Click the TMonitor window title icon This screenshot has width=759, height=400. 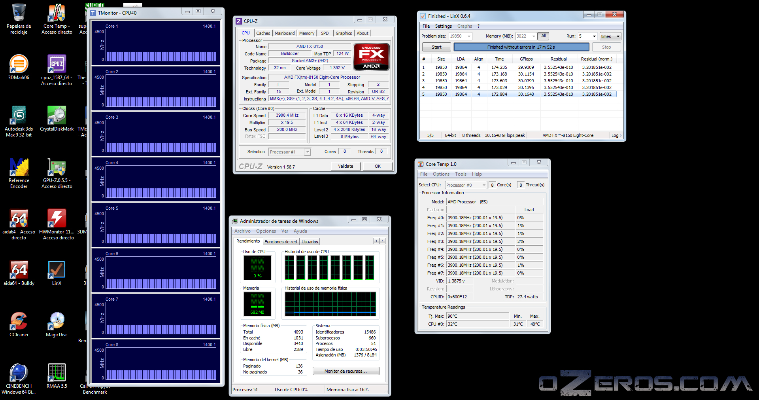click(93, 13)
